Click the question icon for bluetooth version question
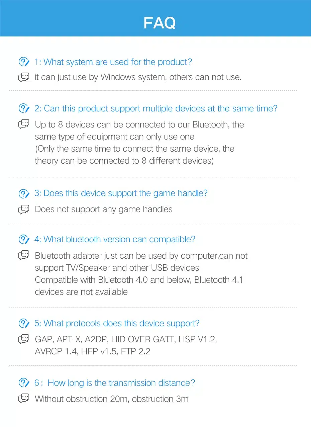Viewport: 311px width, 427px height. tap(24, 240)
